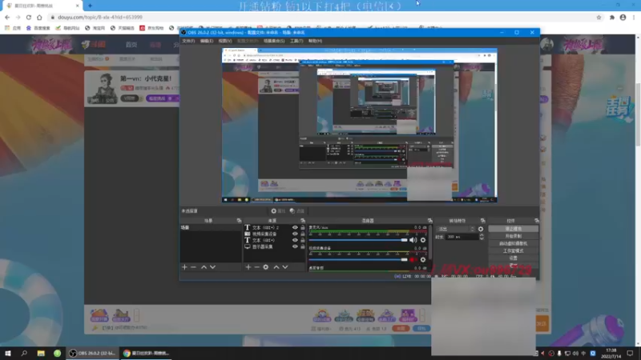Pop out the 场景 dock panel
The image size is (641, 360).
239,221
